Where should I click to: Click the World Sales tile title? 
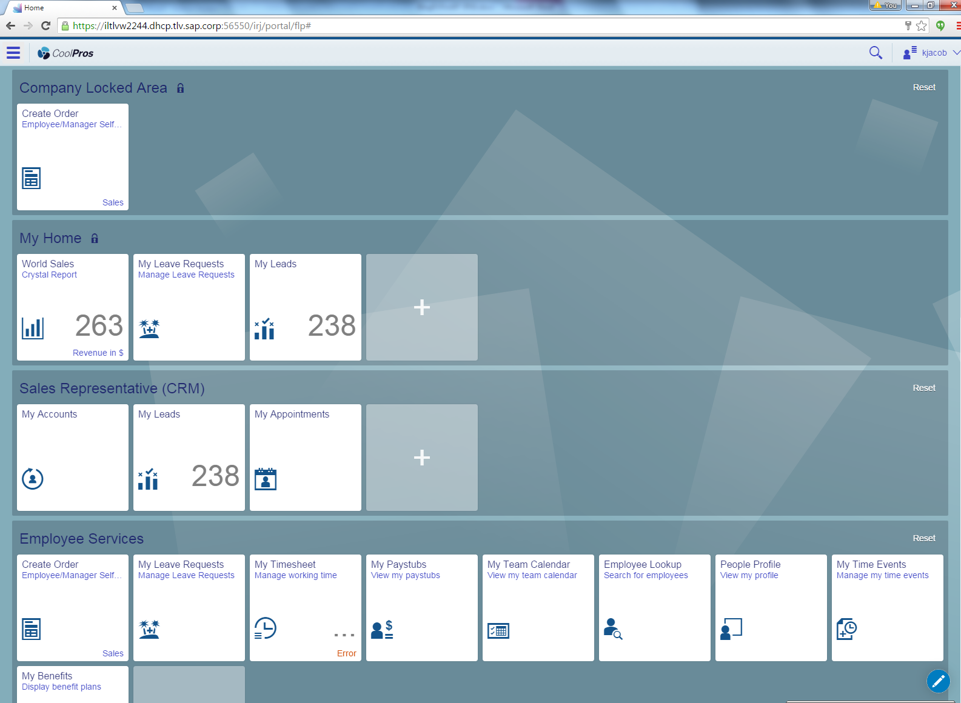click(48, 264)
